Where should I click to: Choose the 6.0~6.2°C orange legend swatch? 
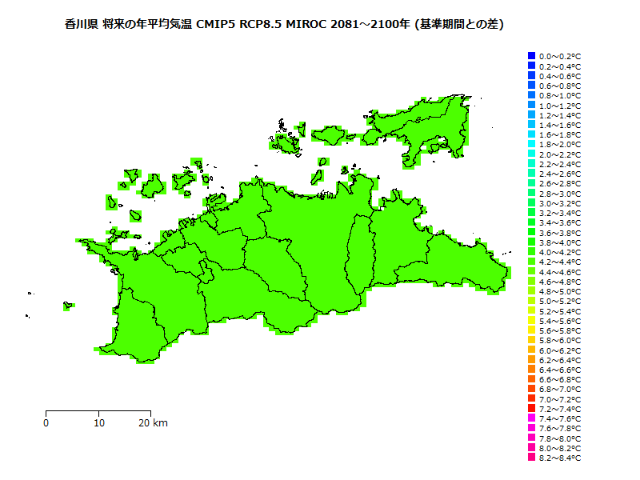point(531,350)
